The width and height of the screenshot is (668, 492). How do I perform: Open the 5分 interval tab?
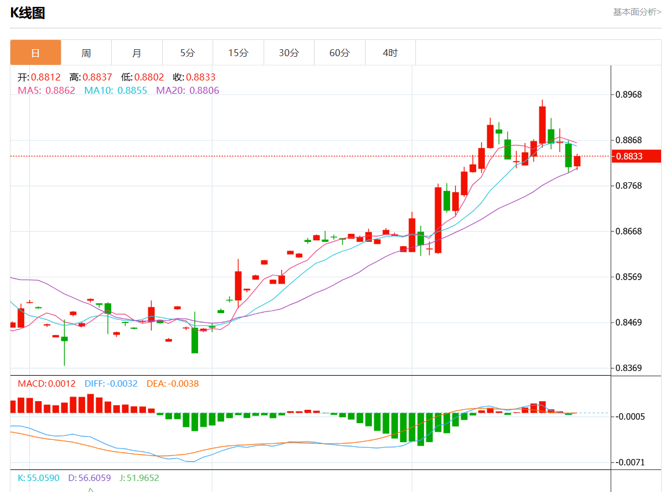coord(188,53)
